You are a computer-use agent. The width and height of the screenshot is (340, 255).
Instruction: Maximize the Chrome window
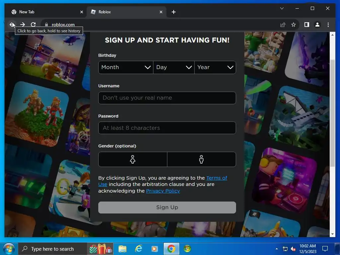click(312, 8)
